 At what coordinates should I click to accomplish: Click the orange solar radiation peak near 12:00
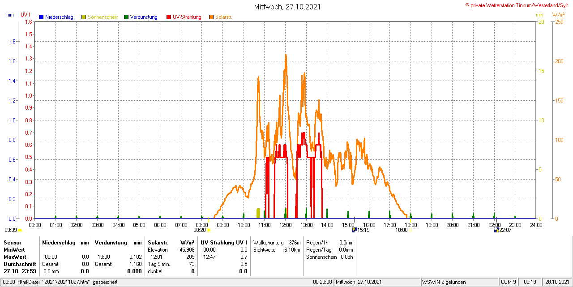click(x=286, y=56)
